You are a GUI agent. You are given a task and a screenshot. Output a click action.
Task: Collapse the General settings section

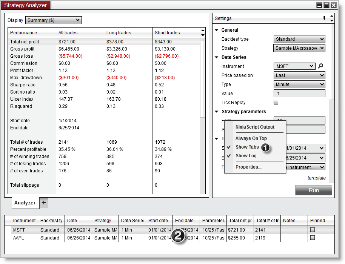[216, 30]
